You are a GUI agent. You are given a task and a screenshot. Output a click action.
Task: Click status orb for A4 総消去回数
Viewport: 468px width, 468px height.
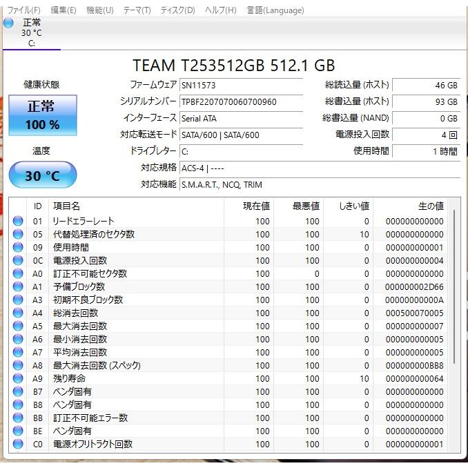pos(18,313)
